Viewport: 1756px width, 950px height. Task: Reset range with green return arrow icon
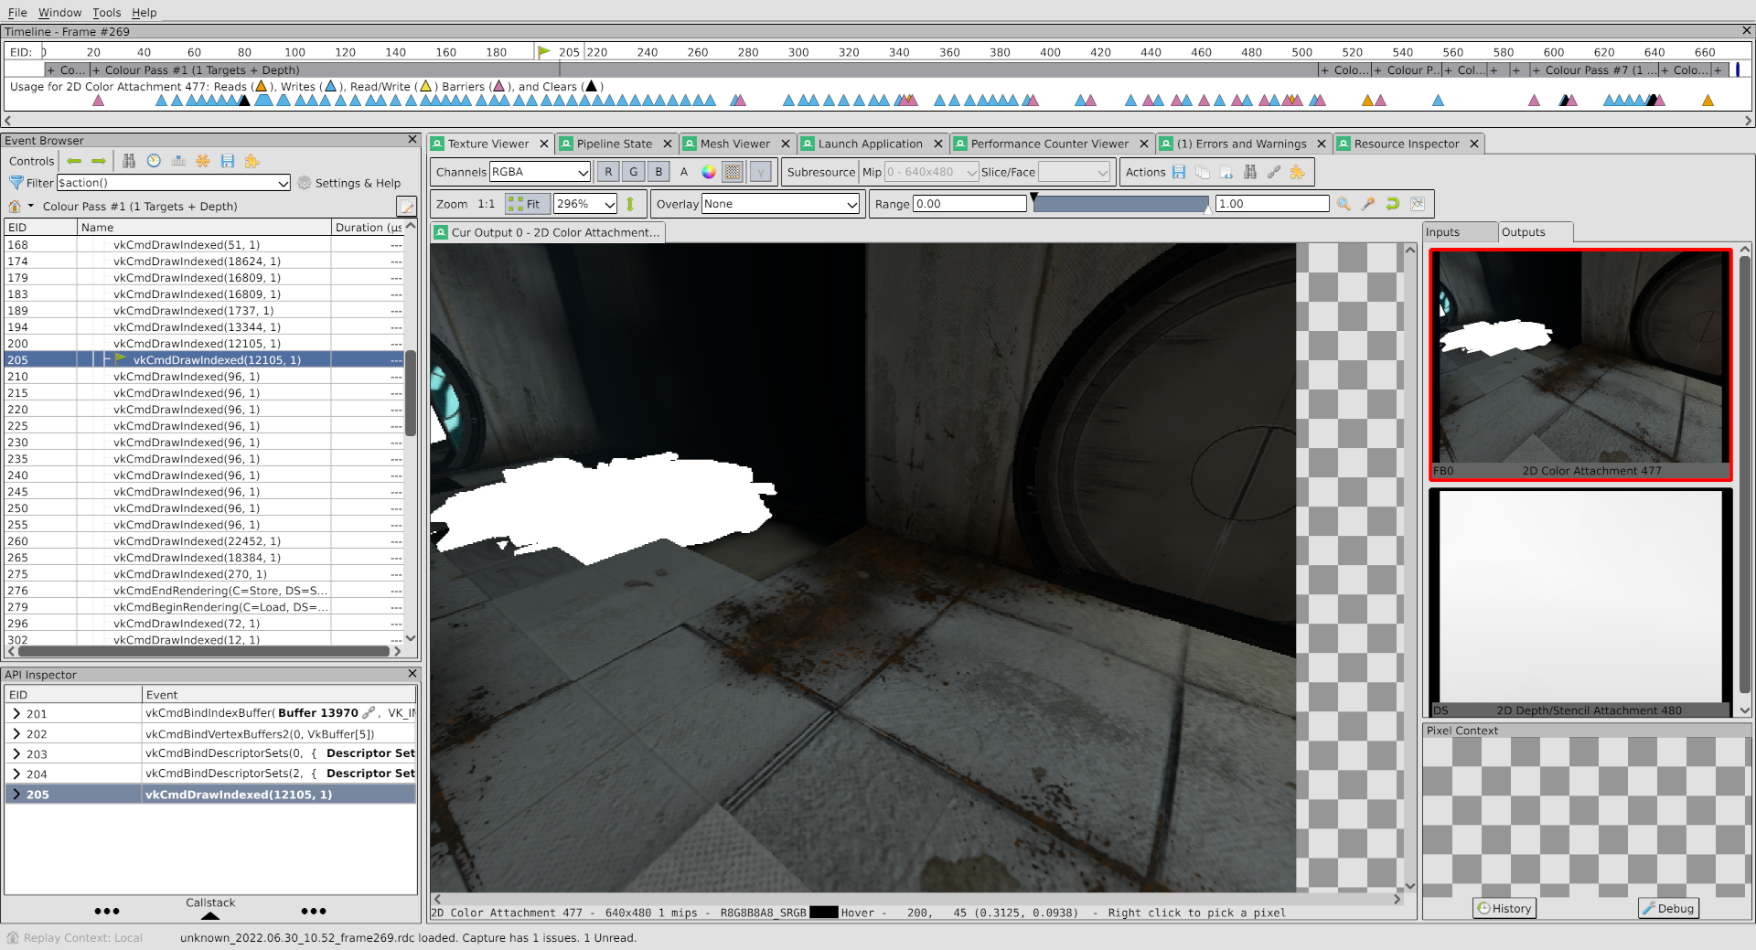tap(1393, 204)
